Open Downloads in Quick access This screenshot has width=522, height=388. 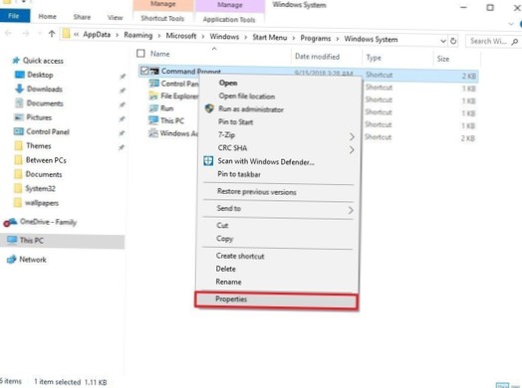click(45, 90)
